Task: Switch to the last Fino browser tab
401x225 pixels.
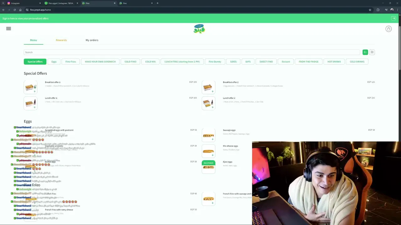Action: click(136, 3)
